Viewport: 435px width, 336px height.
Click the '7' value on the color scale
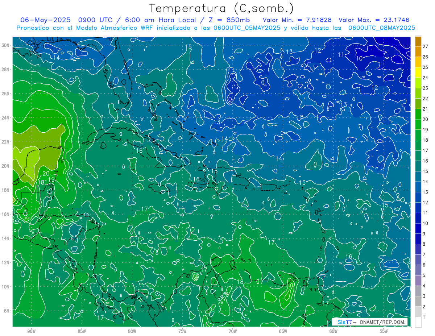(424, 254)
